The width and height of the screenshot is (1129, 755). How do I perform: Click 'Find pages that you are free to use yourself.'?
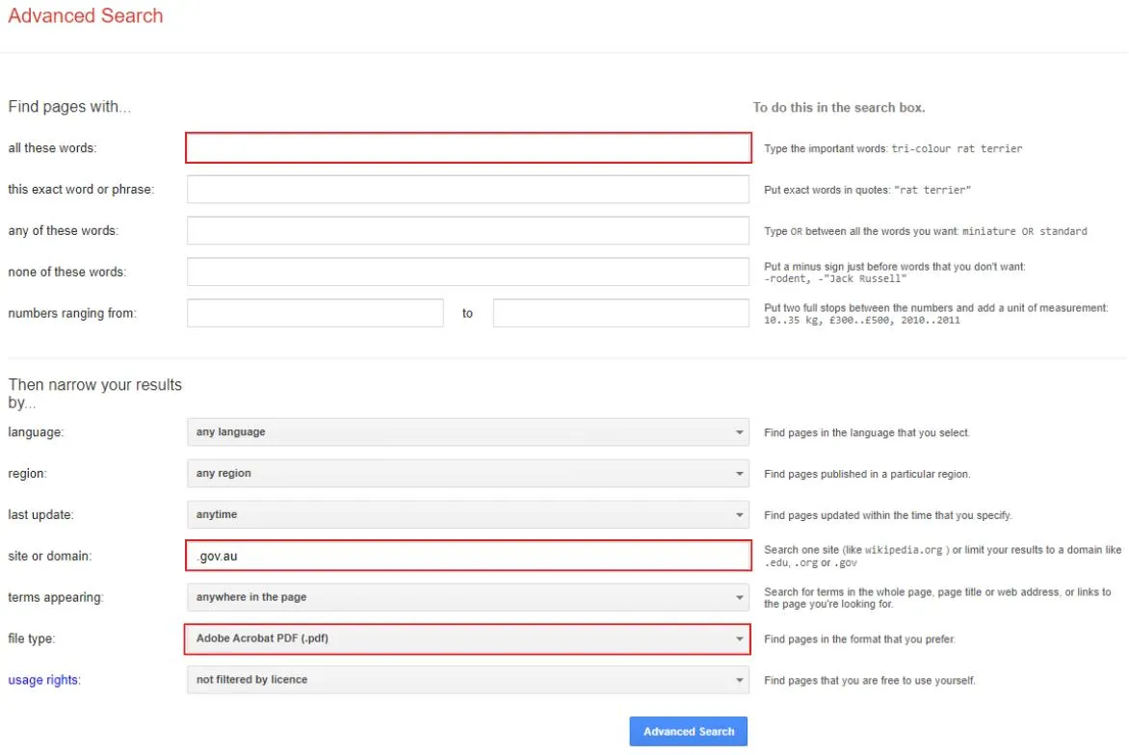click(x=870, y=680)
